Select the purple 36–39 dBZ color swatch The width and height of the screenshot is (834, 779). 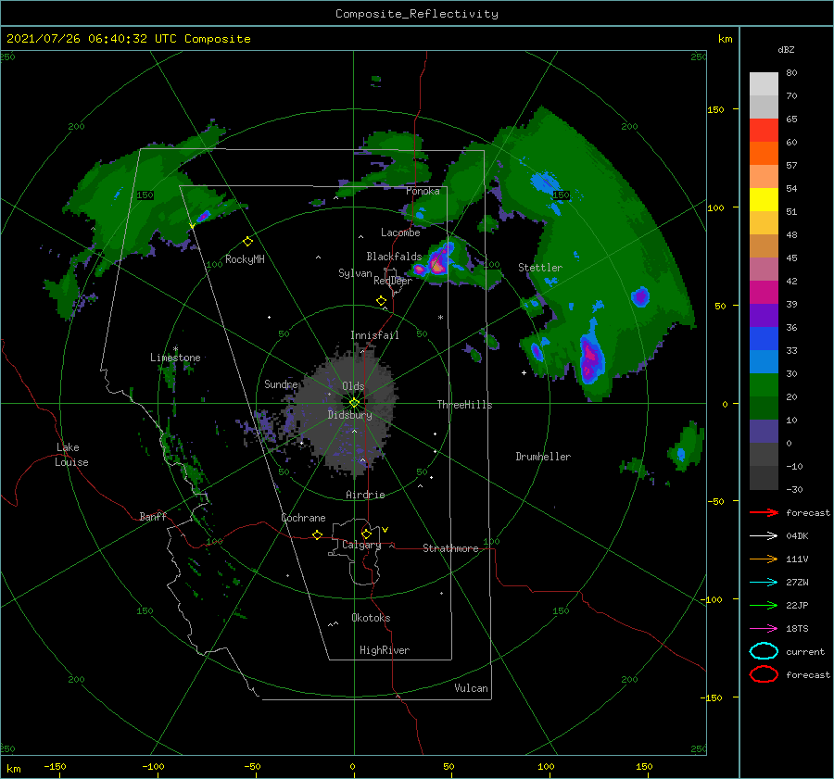(x=764, y=316)
